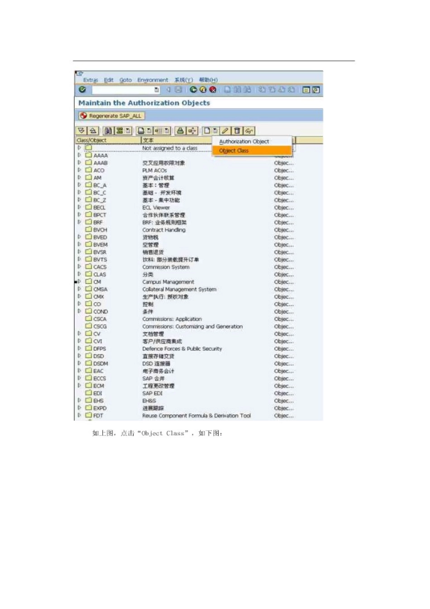Click the Change pencil icon
Screen dimensions: 430x609
(x=225, y=130)
